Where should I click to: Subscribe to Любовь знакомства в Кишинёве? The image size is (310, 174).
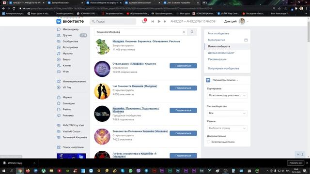point(183,156)
